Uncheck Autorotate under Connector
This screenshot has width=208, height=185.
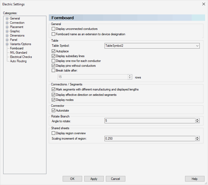click(54, 111)
